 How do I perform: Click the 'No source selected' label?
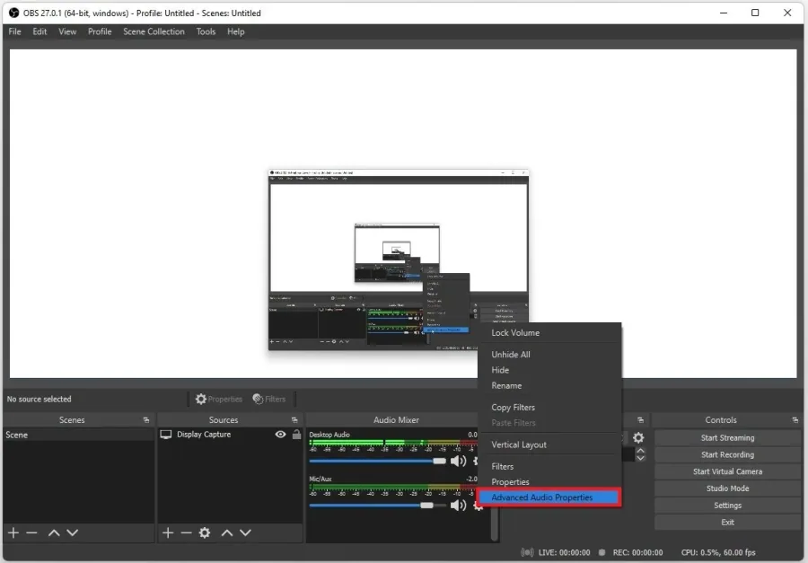pyautogui.click(x=40, y=399)
